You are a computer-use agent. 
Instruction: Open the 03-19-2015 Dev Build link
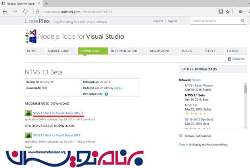click(199, 119)
